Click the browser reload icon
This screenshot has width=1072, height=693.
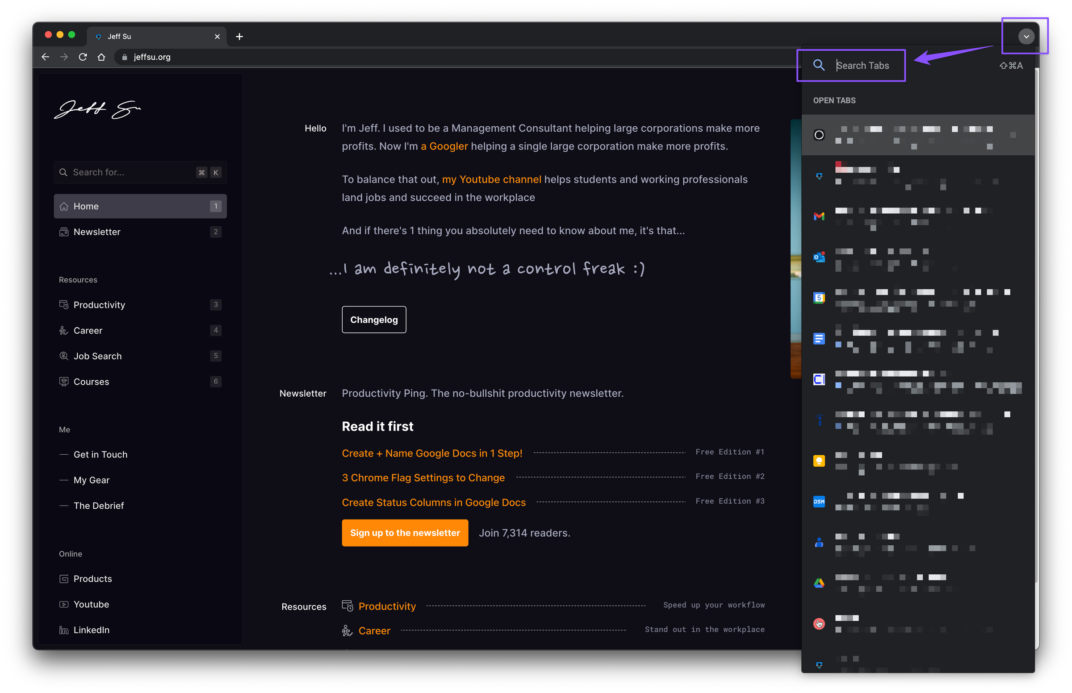pyautogui.click(x=83, y=57)
